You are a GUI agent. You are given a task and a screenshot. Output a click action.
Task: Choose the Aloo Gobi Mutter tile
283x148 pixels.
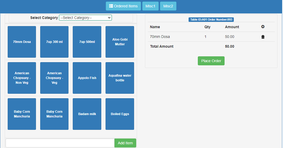tap(120, 42)
